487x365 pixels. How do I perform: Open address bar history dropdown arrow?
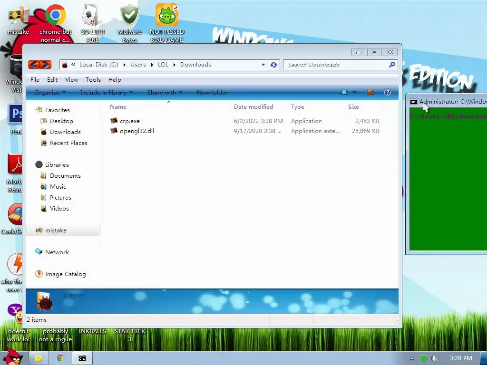click(263, 65)
